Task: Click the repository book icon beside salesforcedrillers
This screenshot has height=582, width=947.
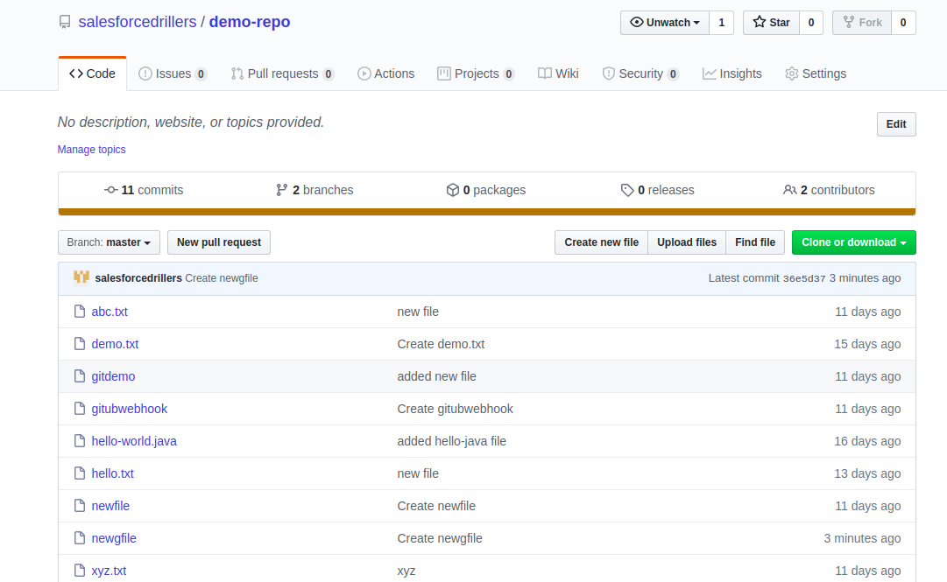Action: 65,22
